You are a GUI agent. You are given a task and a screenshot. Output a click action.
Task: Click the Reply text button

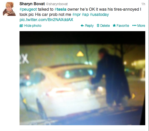click(x=89, y=26)
